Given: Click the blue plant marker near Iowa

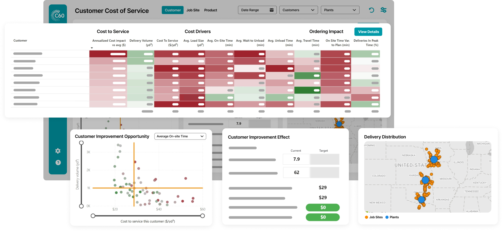Looking at the screenshot, I should pyautogui.click(x=434, y=160).
